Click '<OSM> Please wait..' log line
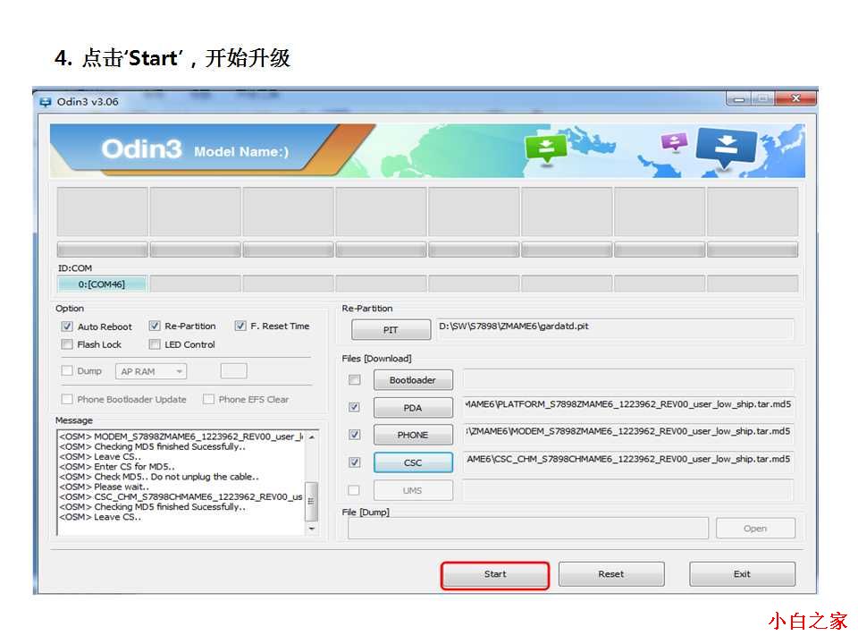Viewport: 858px width, 644px height. pos(104,487)
